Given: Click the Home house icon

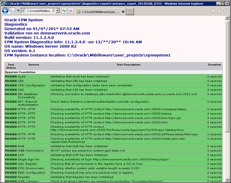Looking at the screenshot, I should click(x=213, y=11).
